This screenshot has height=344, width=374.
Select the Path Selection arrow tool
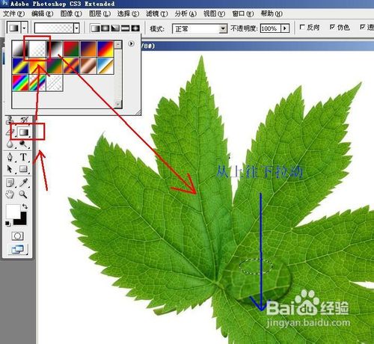tap(10, 169)
